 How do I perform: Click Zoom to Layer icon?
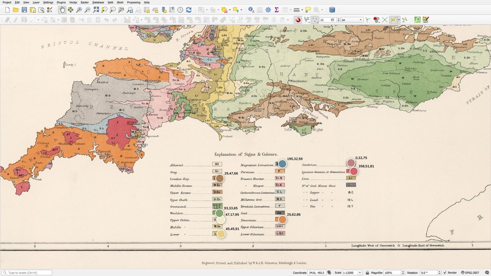pyautogui.click(x=113, y=9)
